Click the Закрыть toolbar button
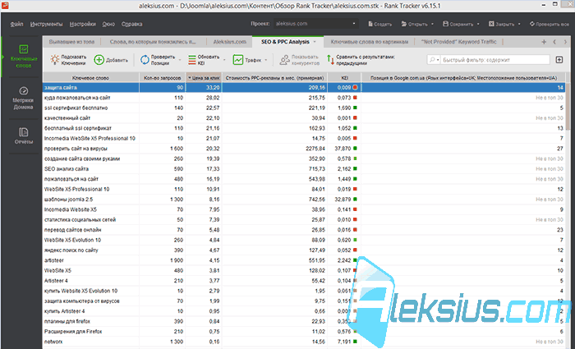Viewport: 575px width, 349px height. tap(501, 24)
